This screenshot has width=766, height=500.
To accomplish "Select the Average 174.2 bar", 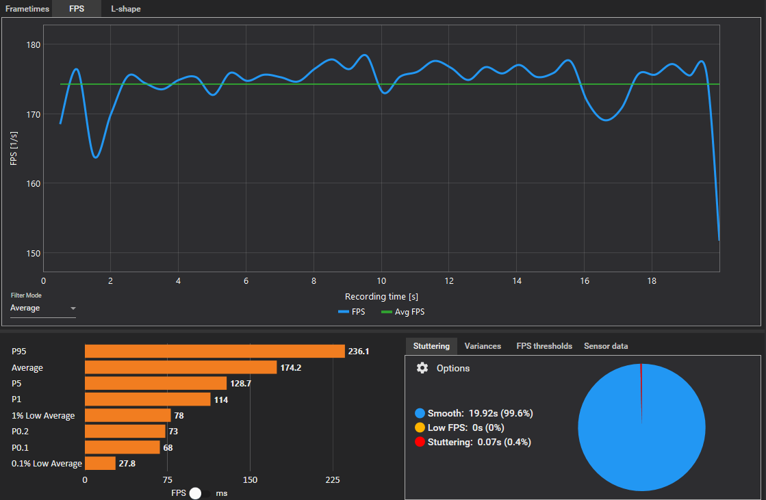I will point(181,367).
